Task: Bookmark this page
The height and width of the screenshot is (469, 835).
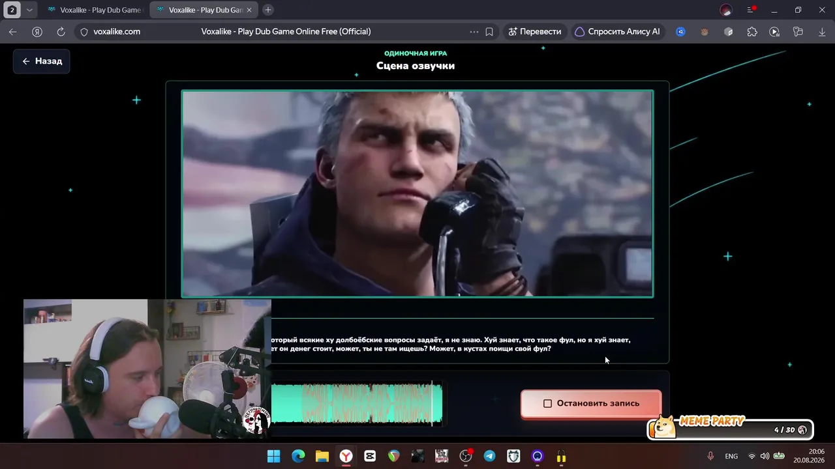Action: click(x=489, y=31)
